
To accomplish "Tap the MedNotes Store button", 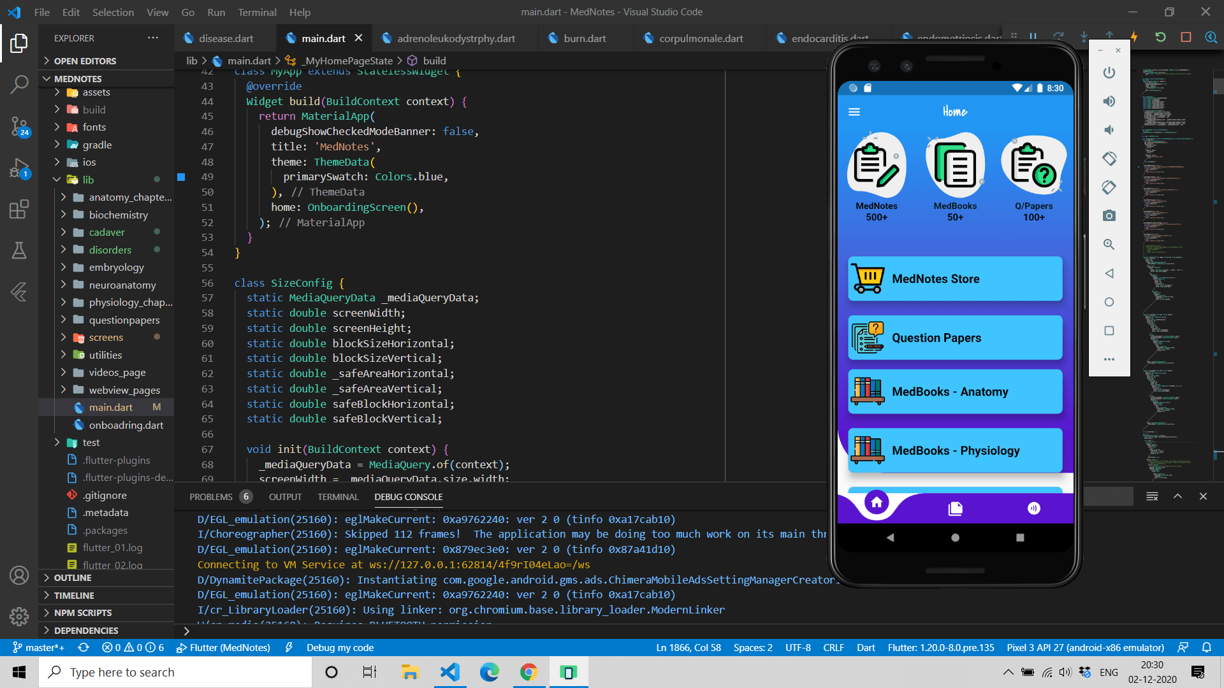I will 954,279.
